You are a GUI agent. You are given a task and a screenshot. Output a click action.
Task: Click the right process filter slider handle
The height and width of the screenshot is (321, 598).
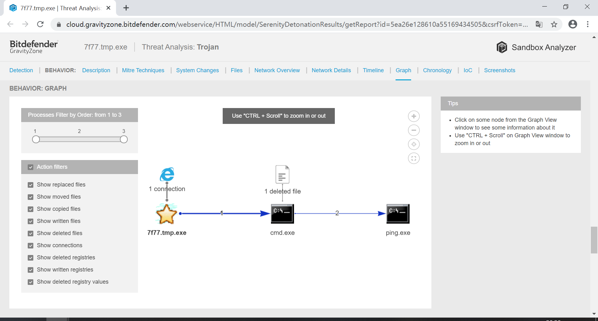tap(124, 139)
